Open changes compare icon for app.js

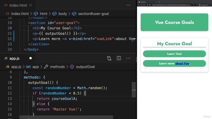(109, 58)
